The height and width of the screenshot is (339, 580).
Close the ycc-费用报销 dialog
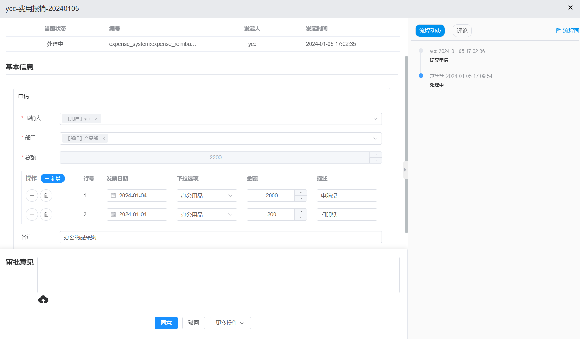(570, 7)
